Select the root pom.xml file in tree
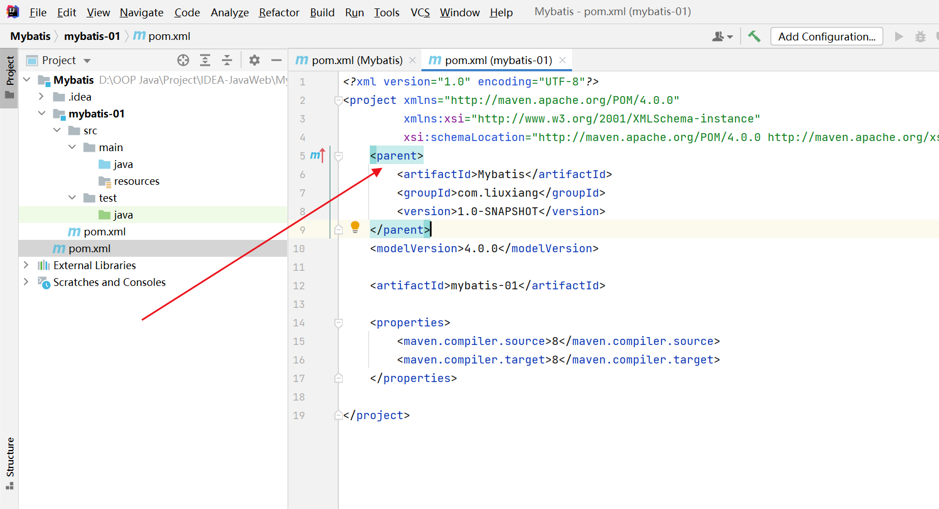The image size is (939, 509). [153, 248]
